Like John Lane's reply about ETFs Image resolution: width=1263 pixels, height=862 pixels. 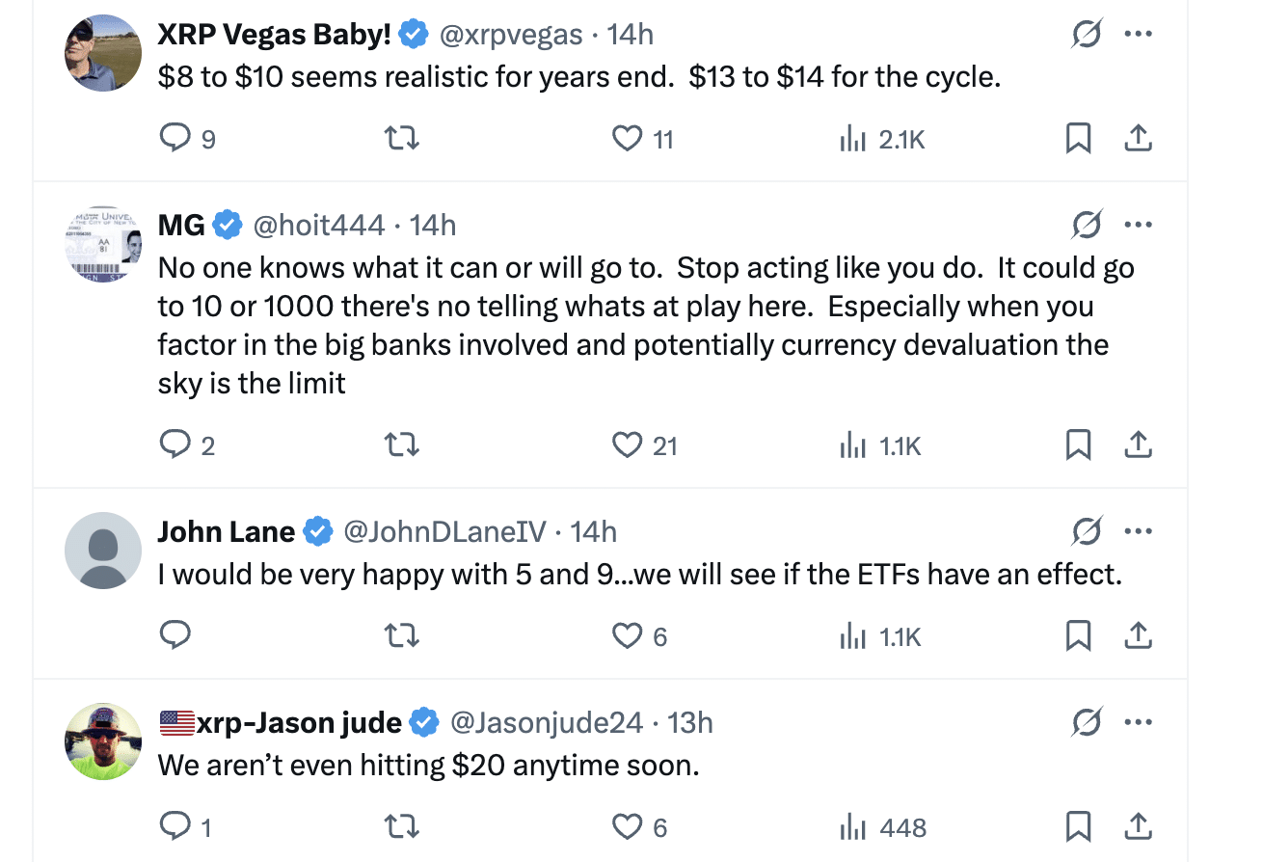629,636
